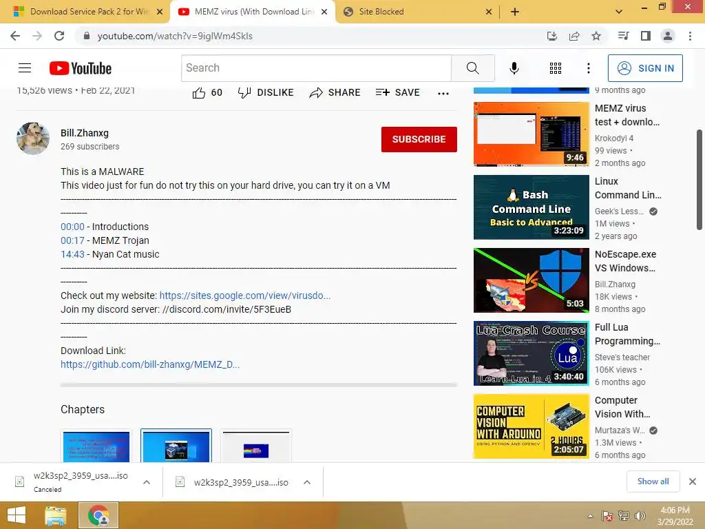Select the MEMZ Trojan chapter thumbnail
705x529 pixels.
coord(176,446)
